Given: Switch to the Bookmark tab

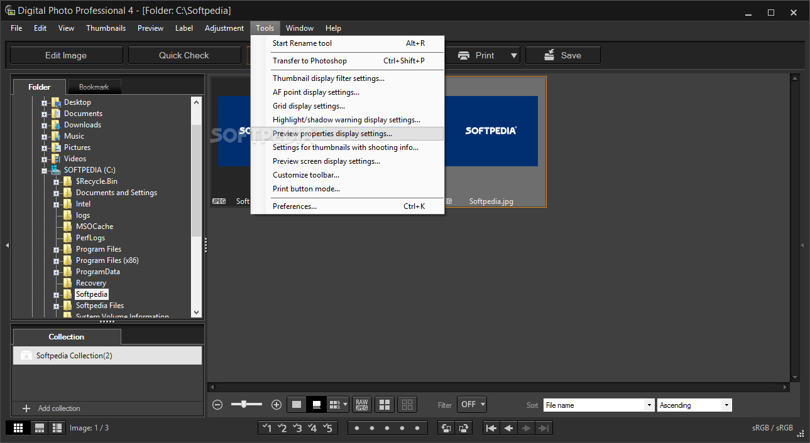Looking at the screenshot, I should point(94,87).
